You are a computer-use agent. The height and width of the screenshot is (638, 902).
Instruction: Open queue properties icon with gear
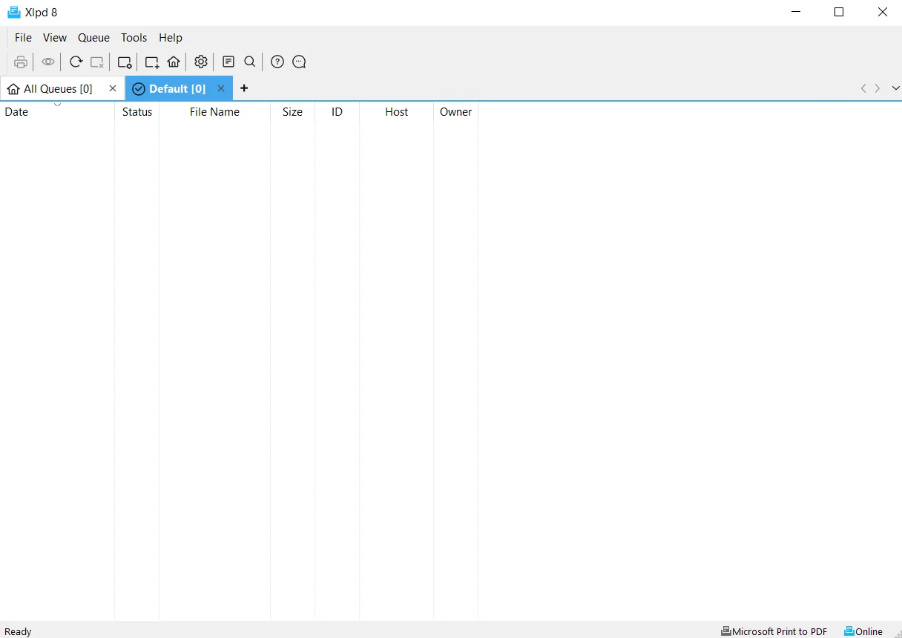[x=125, y=62]
